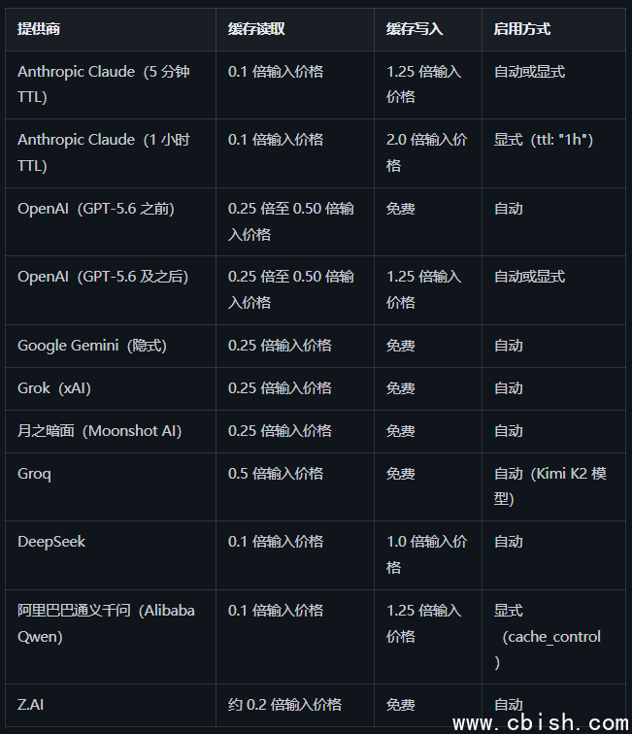Click the DeepSeek provider cell
The image size is (632, 734).
coord(110,555)
